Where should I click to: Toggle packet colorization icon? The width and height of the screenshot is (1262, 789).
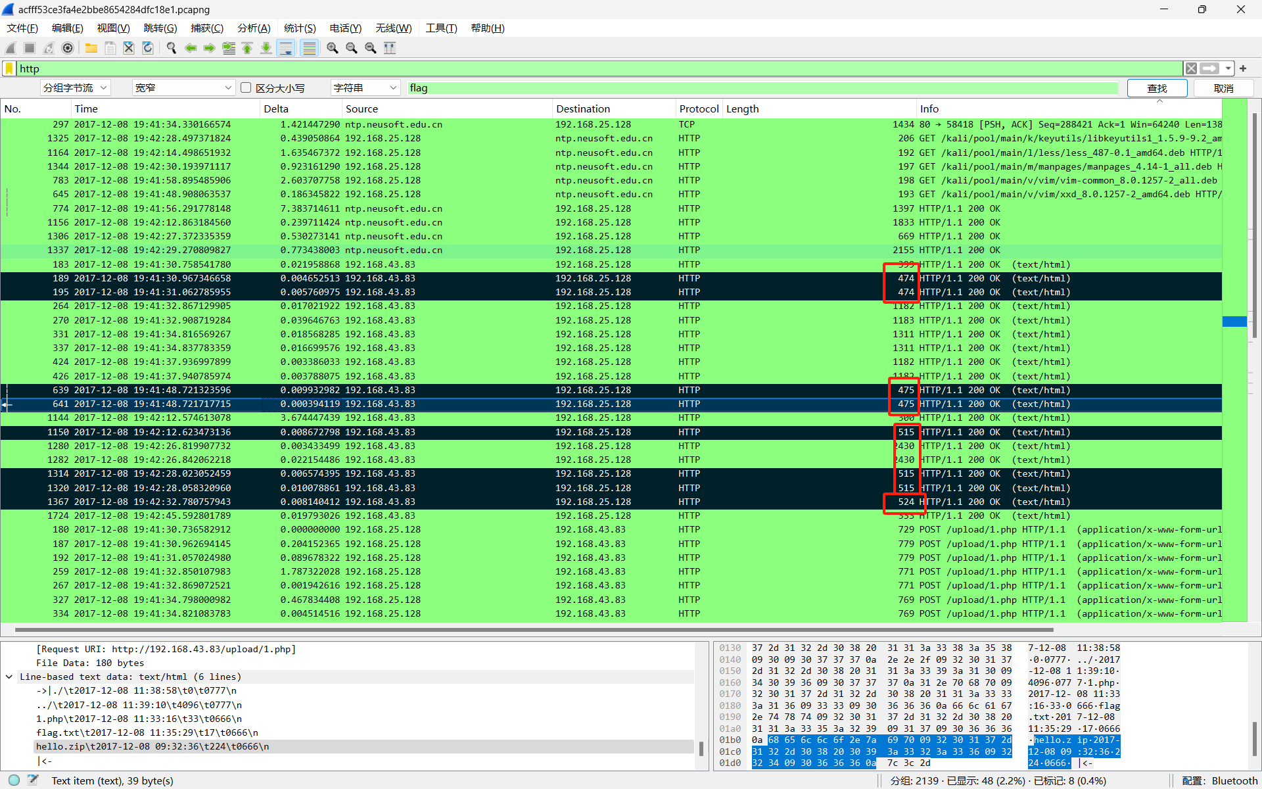click(309, 48)
